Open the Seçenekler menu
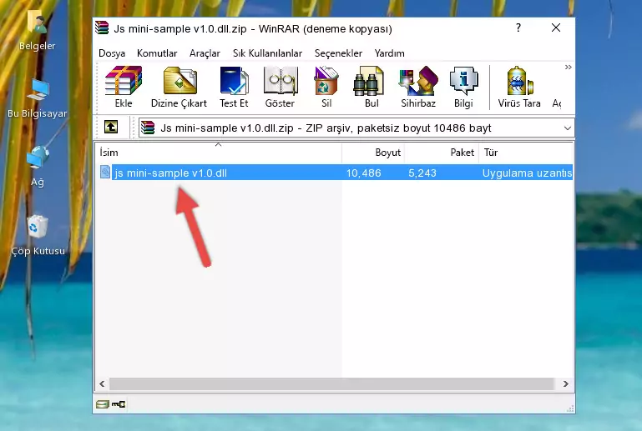This screenshot has width=642, height=431. (x=338, y=53)
